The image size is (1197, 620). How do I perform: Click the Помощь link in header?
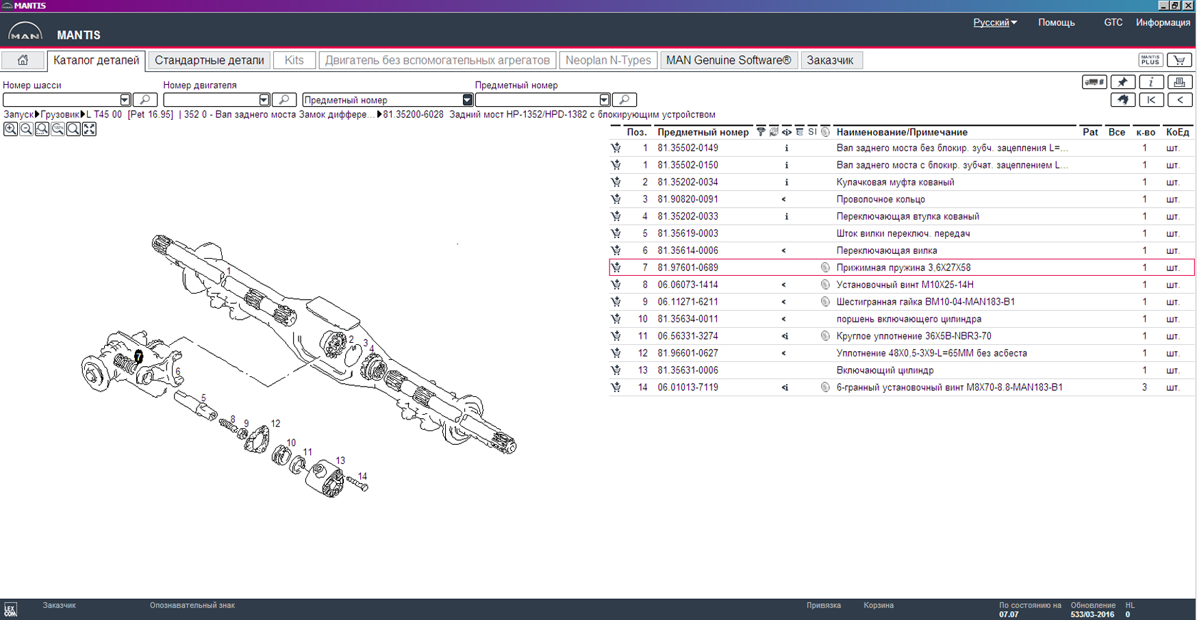tap(1056, 23)
